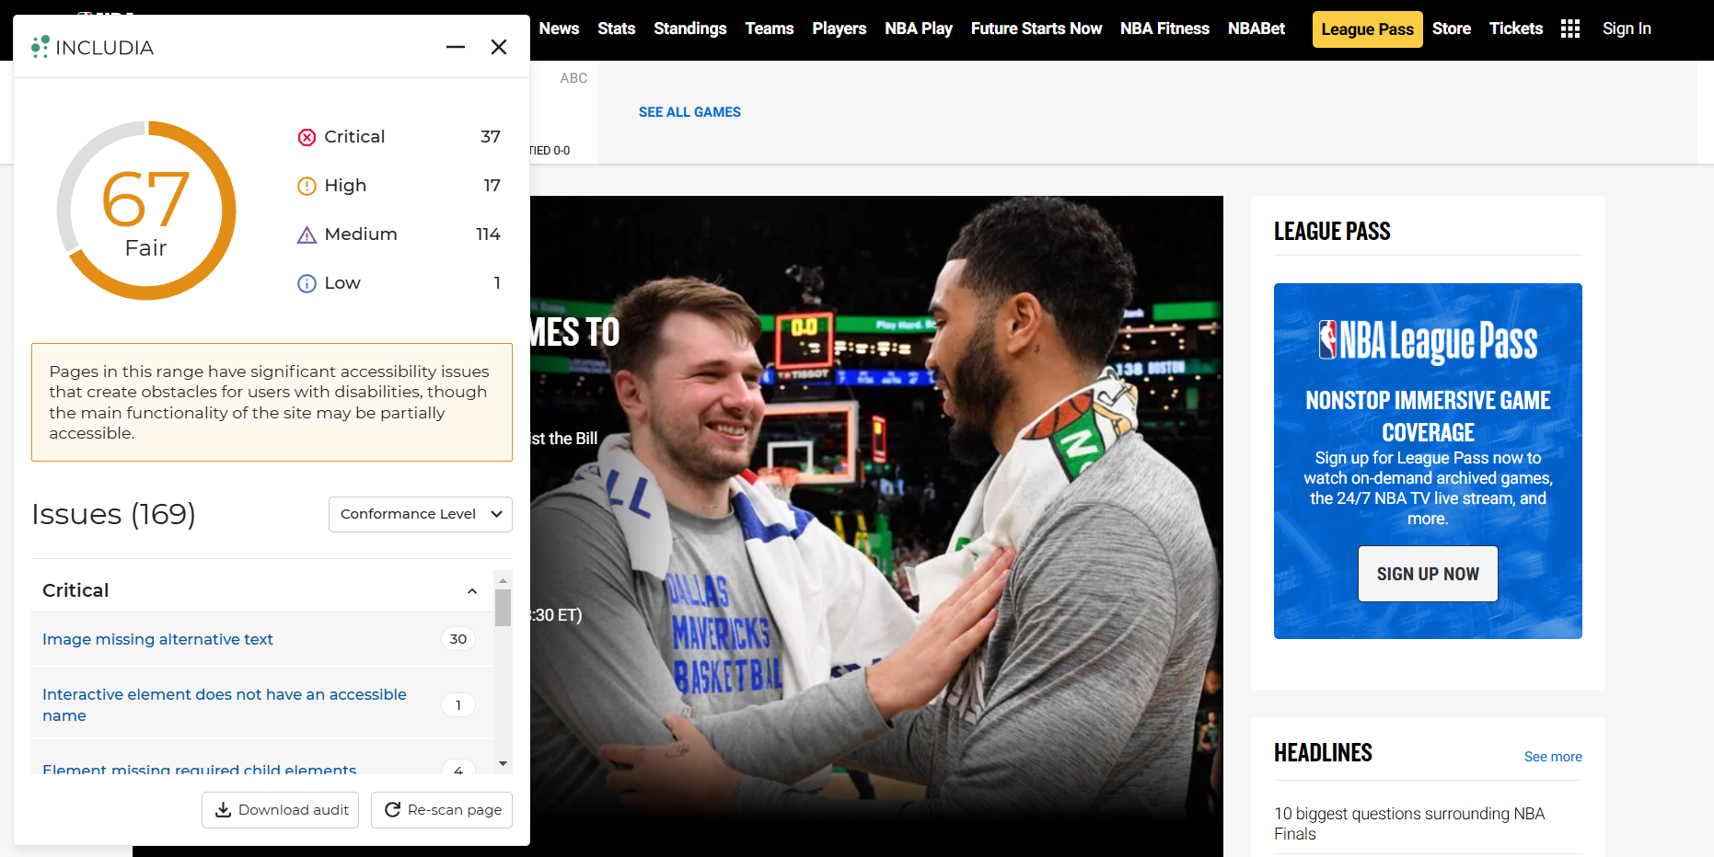
Task: Click SEE ALL GAMES link
Action: 689,112
